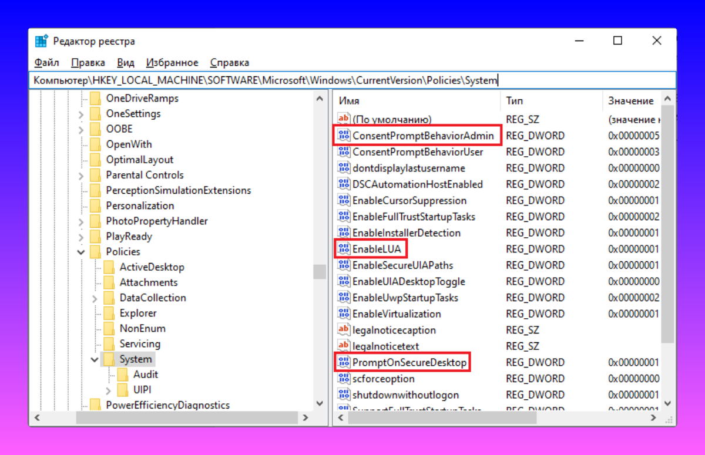This screenshot has width=705, height=455.
Task: Select the ActiveDesktop key
Action: tap(152, 267)
